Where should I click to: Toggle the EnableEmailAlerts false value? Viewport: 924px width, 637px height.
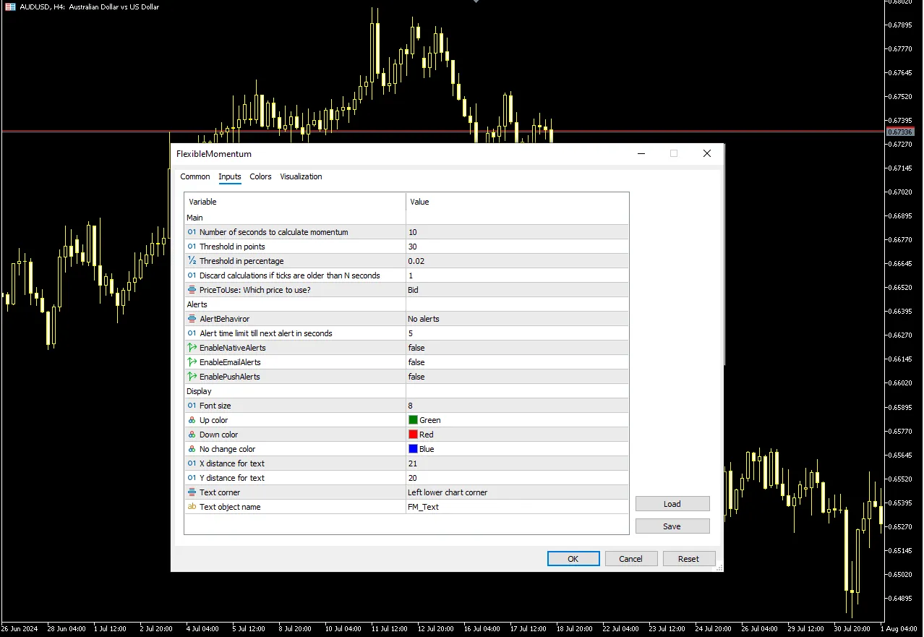coord(516,362)
